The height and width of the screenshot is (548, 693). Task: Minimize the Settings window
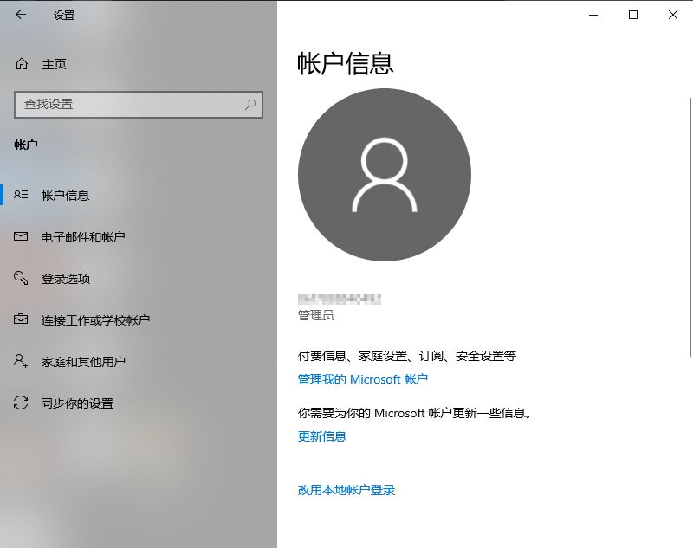click(593, 15)
